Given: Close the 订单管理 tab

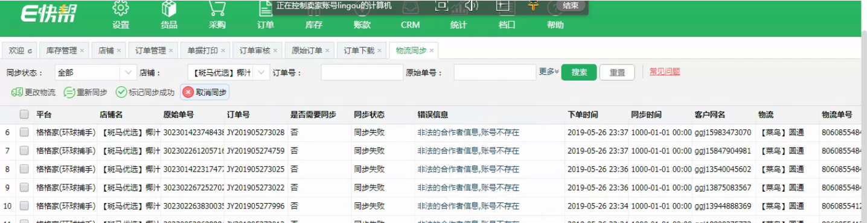Looking at the screenshot, I should [x=171, y=51].
